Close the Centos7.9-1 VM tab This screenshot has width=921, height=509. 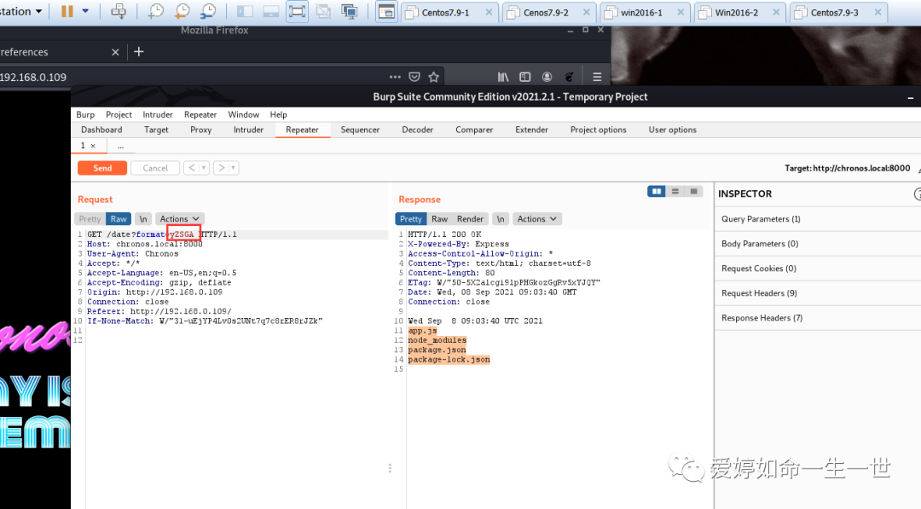tap(489, 12)
